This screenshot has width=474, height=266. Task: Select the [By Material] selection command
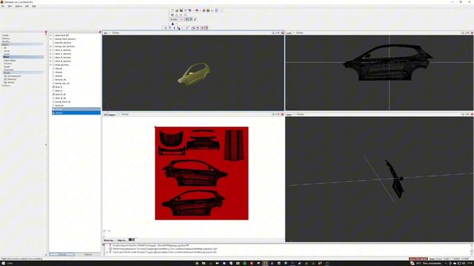pyautogui.click(x=10, y=79)
